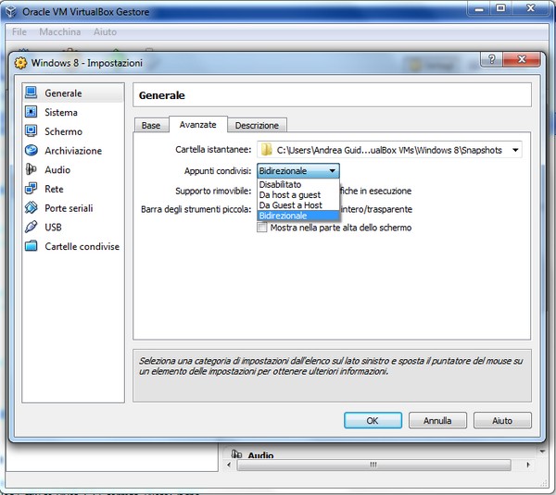Choose Disabilitato from the clipboard list
The width and height of the screenshot is (556, 495).
[297, 184]
